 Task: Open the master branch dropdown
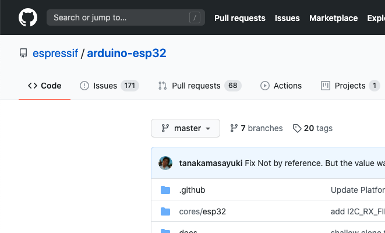[x=185, y=128]
